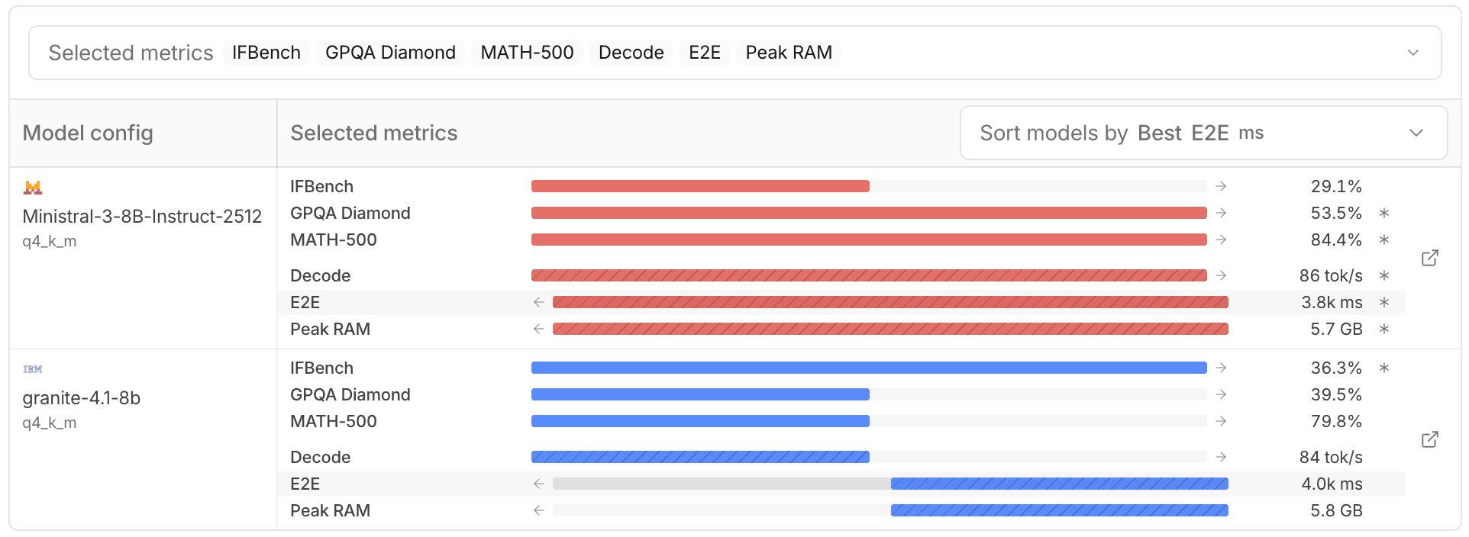1469x537 pixels.
Task: Select the IFBench metric chip
Action: click(266, 53)
